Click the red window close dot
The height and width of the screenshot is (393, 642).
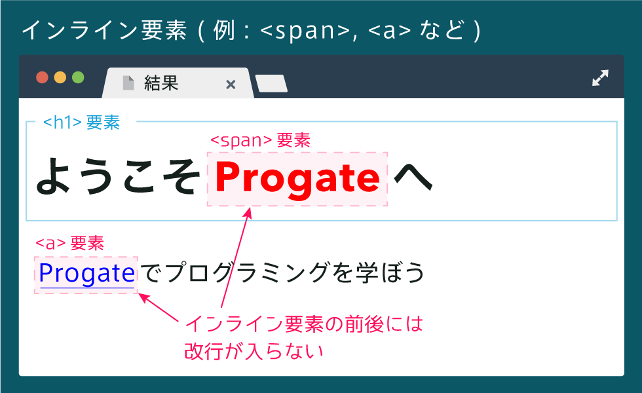click(x=42, y=77)
